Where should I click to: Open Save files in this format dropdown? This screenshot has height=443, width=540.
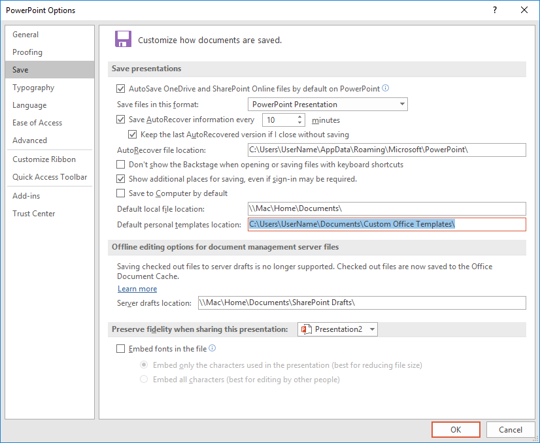(328, 105)
